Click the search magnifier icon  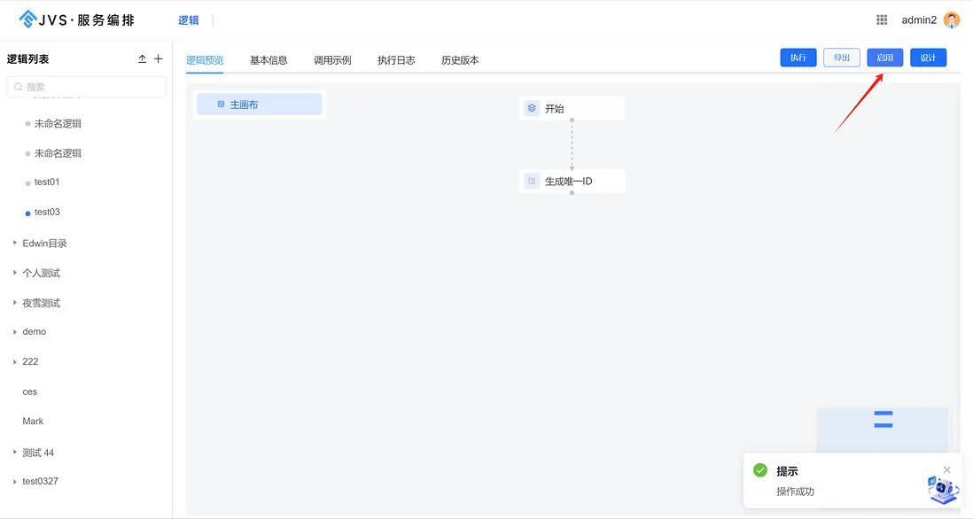19,87
